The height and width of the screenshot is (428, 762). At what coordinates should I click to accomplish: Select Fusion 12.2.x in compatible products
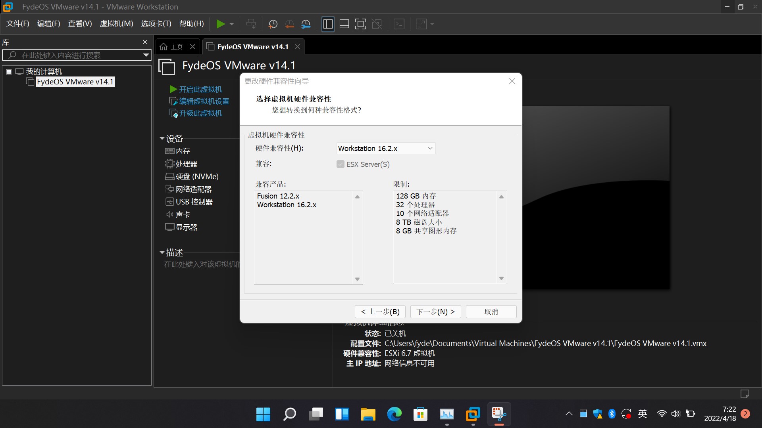pyautogui.click(x=278, y=196)
